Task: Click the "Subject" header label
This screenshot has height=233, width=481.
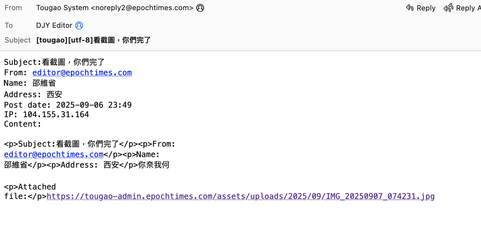Action: (x=17, y=40)
